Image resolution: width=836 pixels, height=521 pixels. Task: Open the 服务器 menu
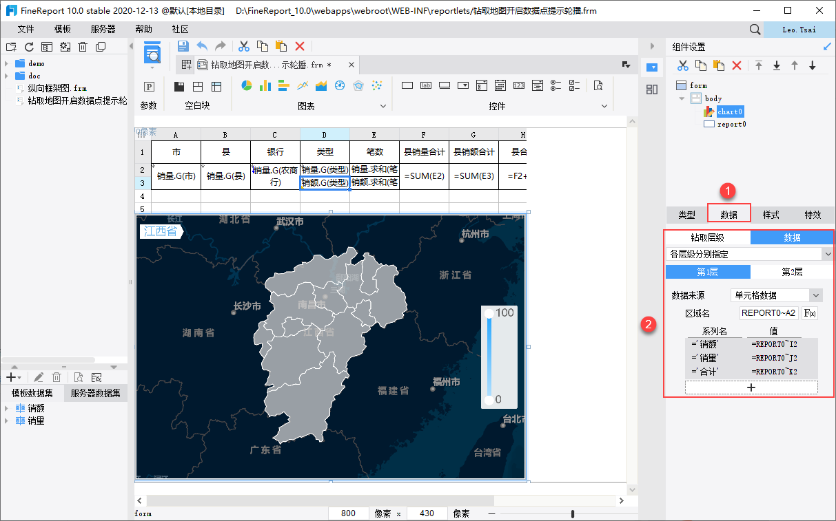(x=103, y=30)
